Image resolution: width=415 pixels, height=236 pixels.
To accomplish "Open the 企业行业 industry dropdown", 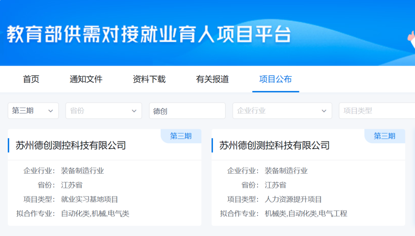I will (x=282, y=111).
